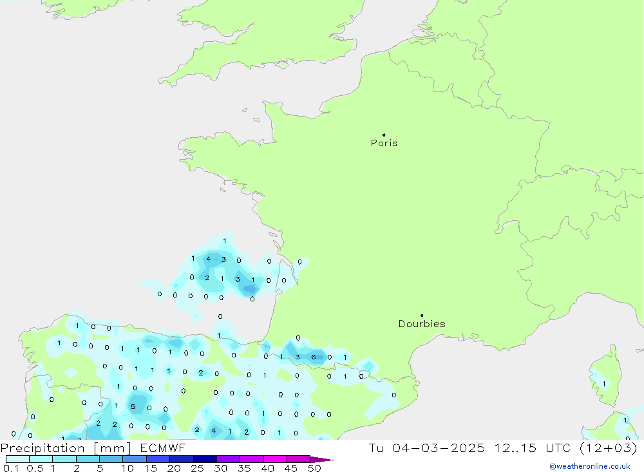Click the Paris city label

click(x=384, y=143)
